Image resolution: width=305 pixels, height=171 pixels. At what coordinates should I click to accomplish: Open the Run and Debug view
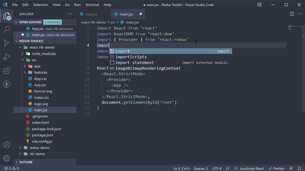click(7, 57)
